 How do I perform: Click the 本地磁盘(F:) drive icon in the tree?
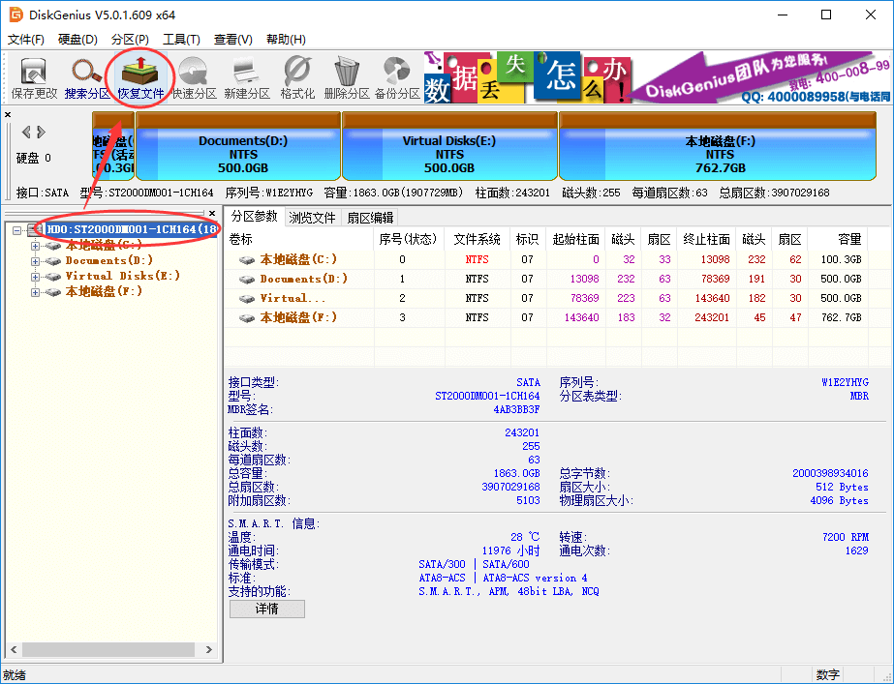53,291
